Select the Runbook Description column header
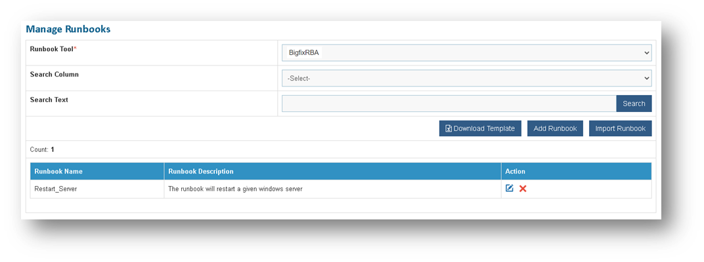This screenshot has height=262, width=704. [x=201, y=172]
